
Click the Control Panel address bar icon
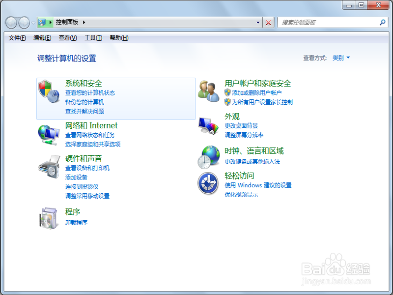pyautogui.click(x=42, y=22)
